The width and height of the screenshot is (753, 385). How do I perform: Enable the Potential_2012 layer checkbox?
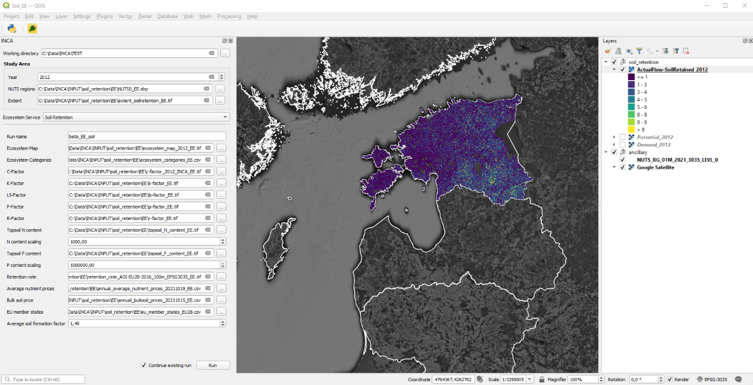click(x=622, y=137)
